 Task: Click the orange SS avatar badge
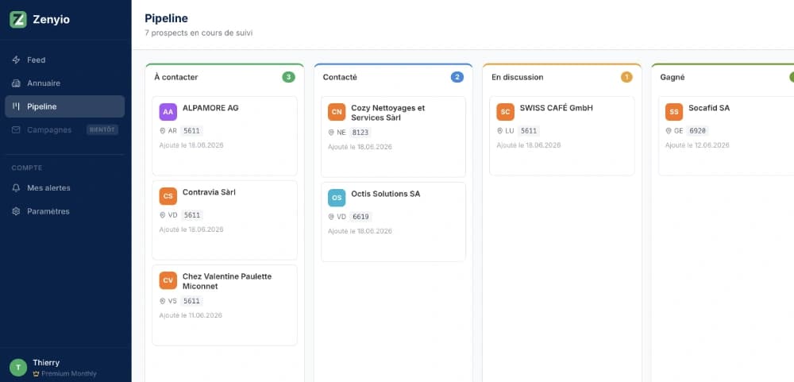[674, 112]
